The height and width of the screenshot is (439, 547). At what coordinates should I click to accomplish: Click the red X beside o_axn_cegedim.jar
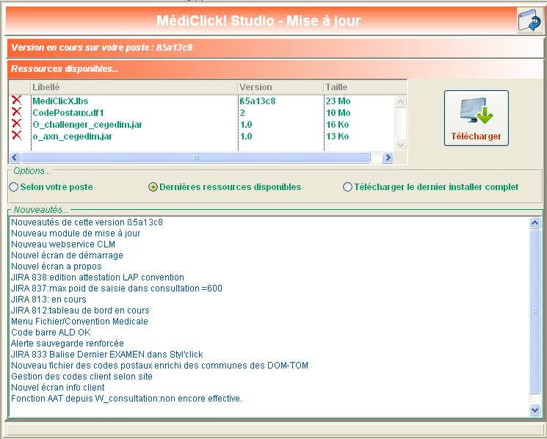(x=16, y=136)
